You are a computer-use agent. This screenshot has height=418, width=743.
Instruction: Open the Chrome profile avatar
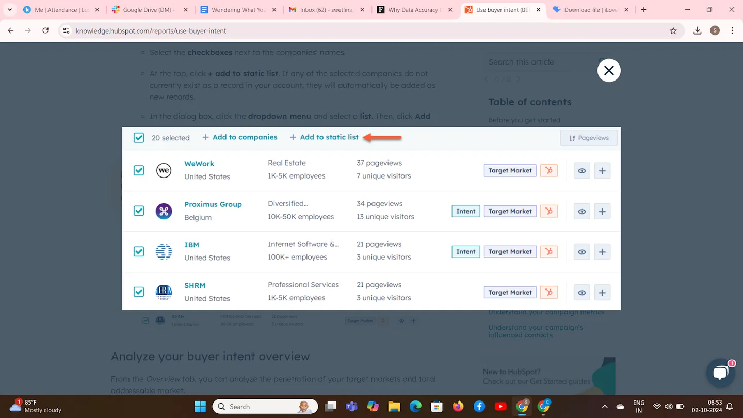click(715, 31)
